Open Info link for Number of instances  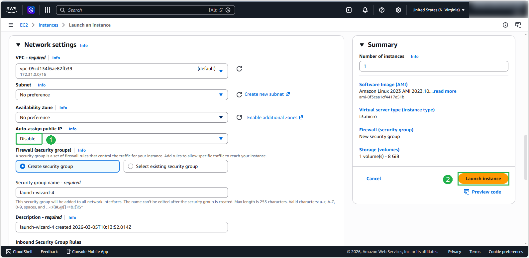click(x=415, y=57)
